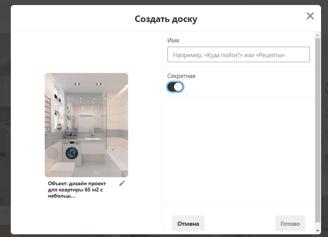
Task: Click the pencil icon to edit pin
Action: [122, 183]
